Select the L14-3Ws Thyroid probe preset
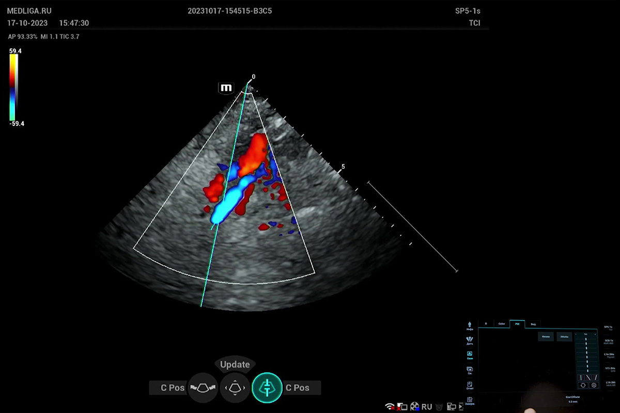The width and height of the screenshot is (620, 413). (610, 355)
